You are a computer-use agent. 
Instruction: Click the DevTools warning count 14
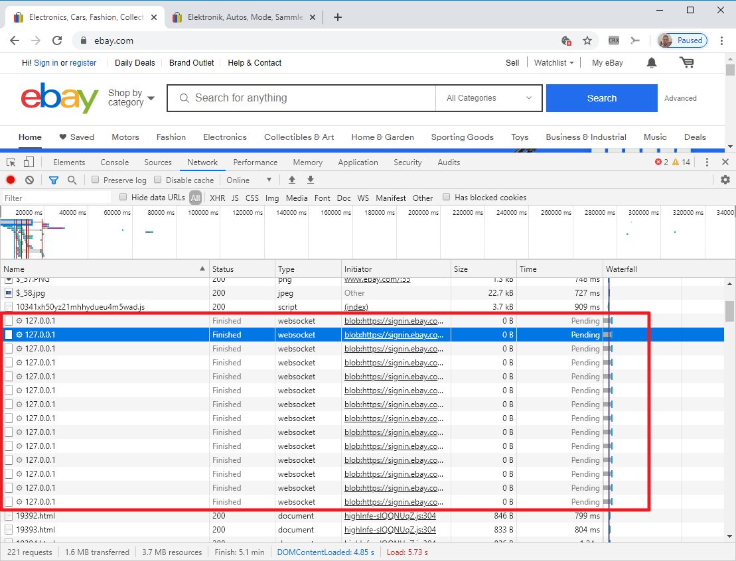[x=681, y=162]
